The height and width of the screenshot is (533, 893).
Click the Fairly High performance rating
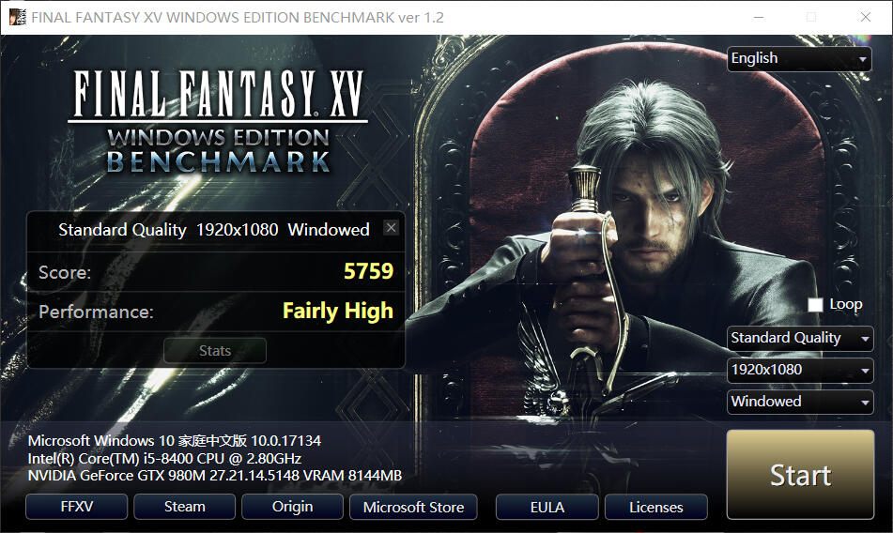click(x=338, y=312)
